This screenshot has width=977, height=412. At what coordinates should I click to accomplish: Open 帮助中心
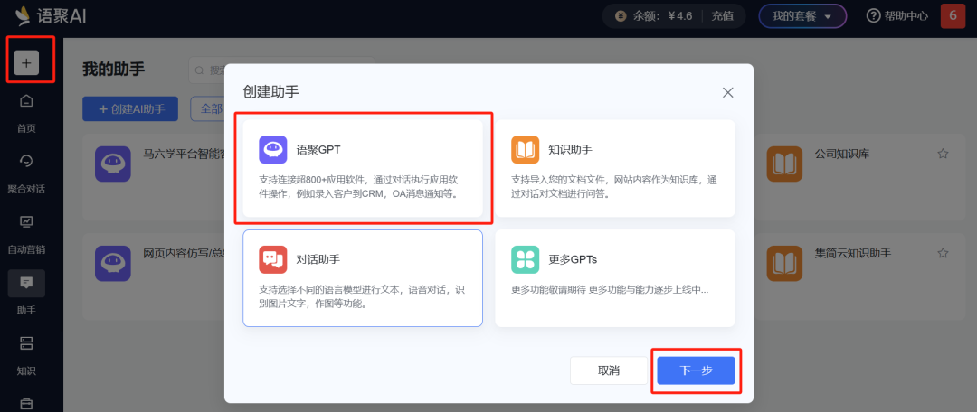897,16
